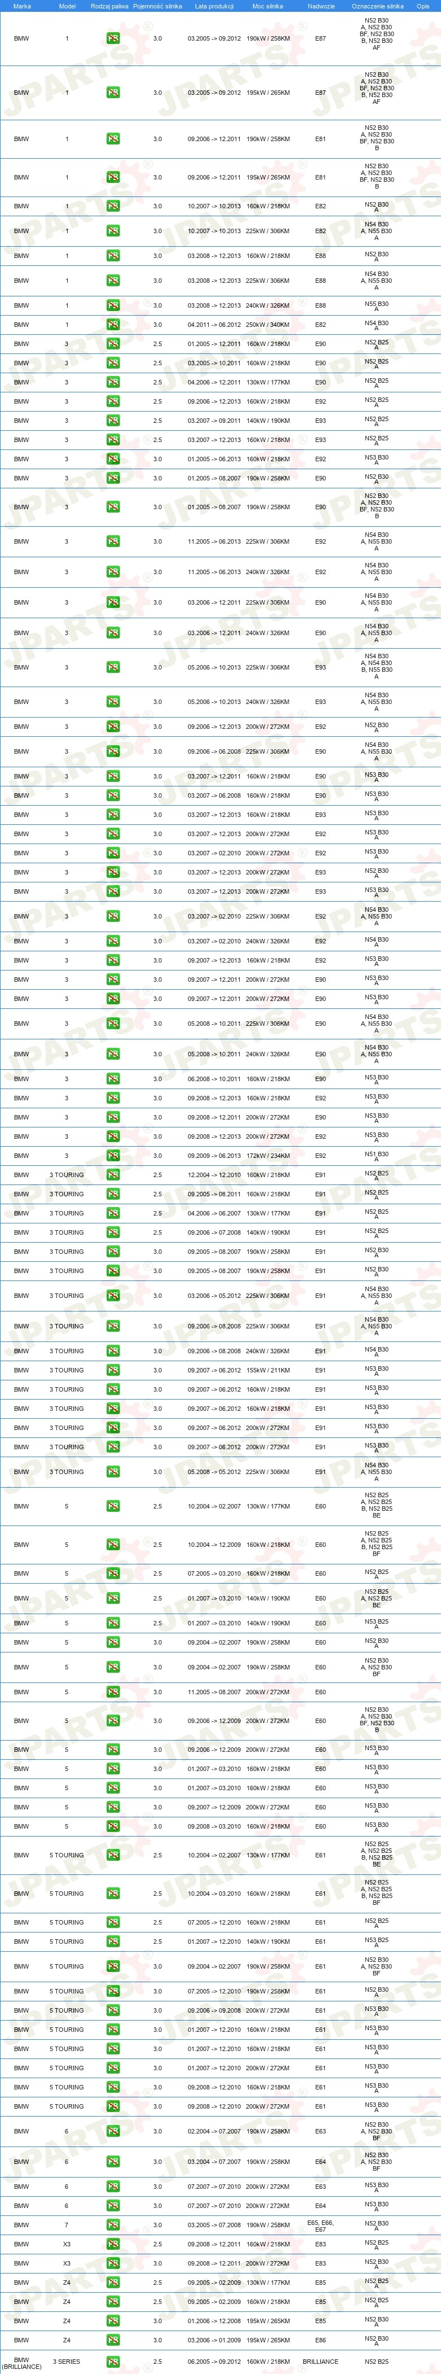Select fuel icon in BMW 1 E88 160kW/218KM row
This screenshot has height=2374, width=441.
[112, 256]
